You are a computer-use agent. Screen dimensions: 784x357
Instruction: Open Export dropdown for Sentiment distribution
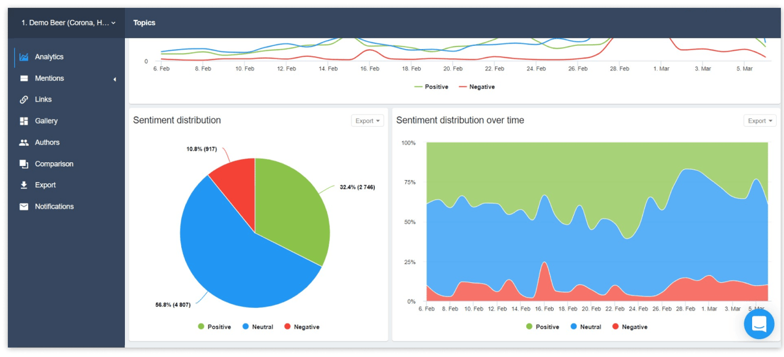click(367, 121)
